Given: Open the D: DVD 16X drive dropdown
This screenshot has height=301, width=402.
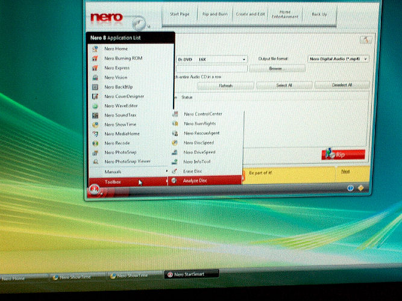Looking at the screenshot, I should coord(212,60).
